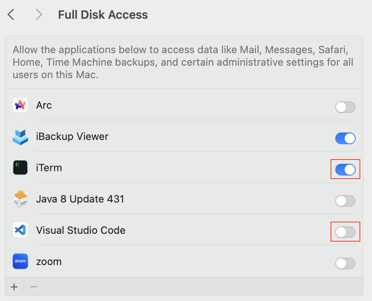Enable the zoom access toggle
The image size is (372, 301).
click(x=345, y=263)
